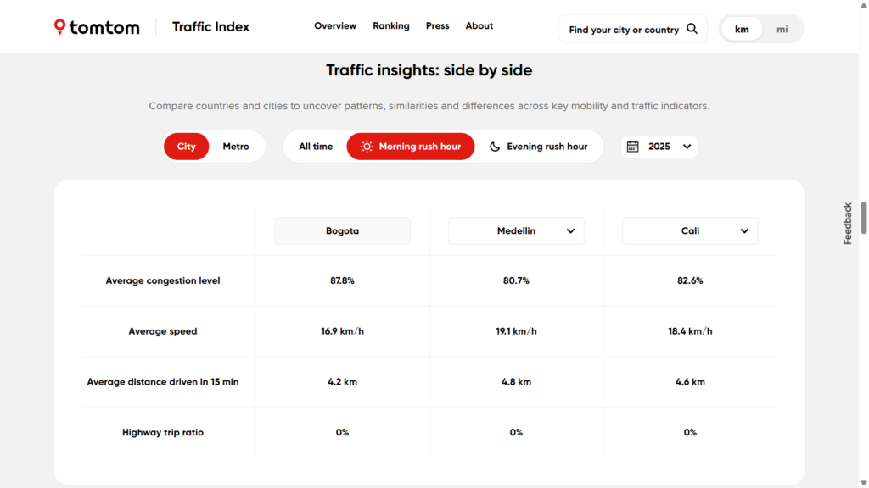
Task: Click the Traffic Index title link
Action: click(x=210, y=27)
